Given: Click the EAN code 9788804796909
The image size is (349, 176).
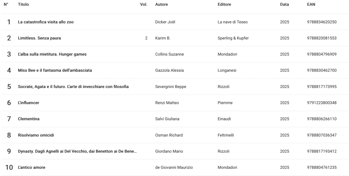Looking at the screenshot, I should pos(322,54).
